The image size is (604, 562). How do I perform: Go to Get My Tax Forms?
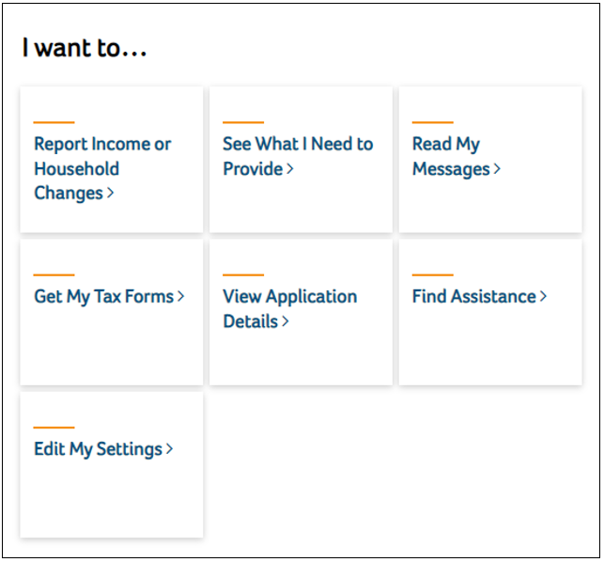pyautogui.click(x=103, y=297)
